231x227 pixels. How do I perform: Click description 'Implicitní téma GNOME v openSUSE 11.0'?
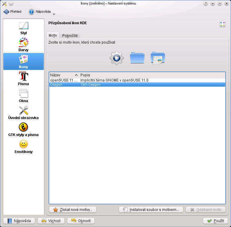[x=114, y=80]
